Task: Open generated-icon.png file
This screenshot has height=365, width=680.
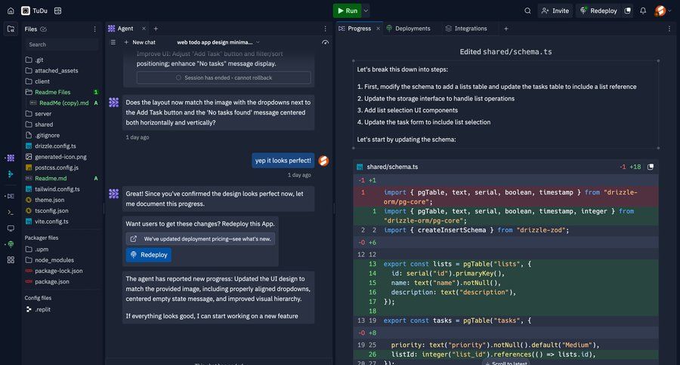Action: tap(60, 157)
